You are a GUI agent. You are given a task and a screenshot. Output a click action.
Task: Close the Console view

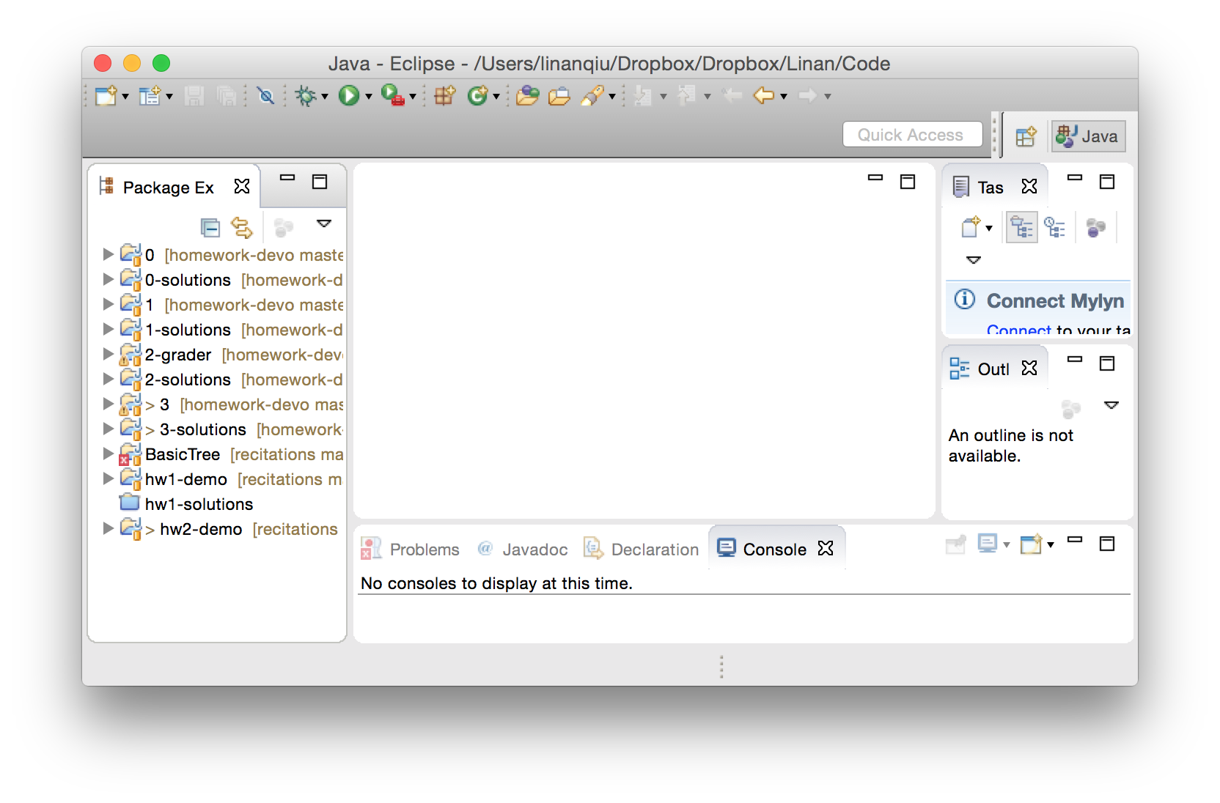pos(826,549)
